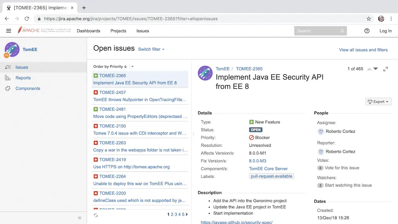Expand the Order by Priority options
398x224 pixels.
(133, 67)
